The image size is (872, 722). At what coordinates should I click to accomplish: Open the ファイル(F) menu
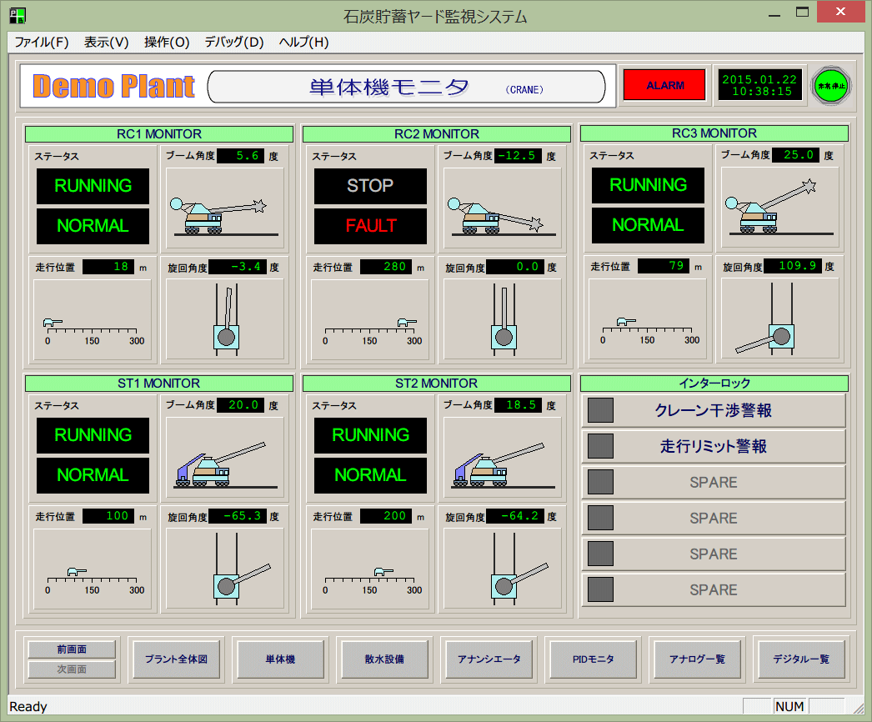(41, 43)
